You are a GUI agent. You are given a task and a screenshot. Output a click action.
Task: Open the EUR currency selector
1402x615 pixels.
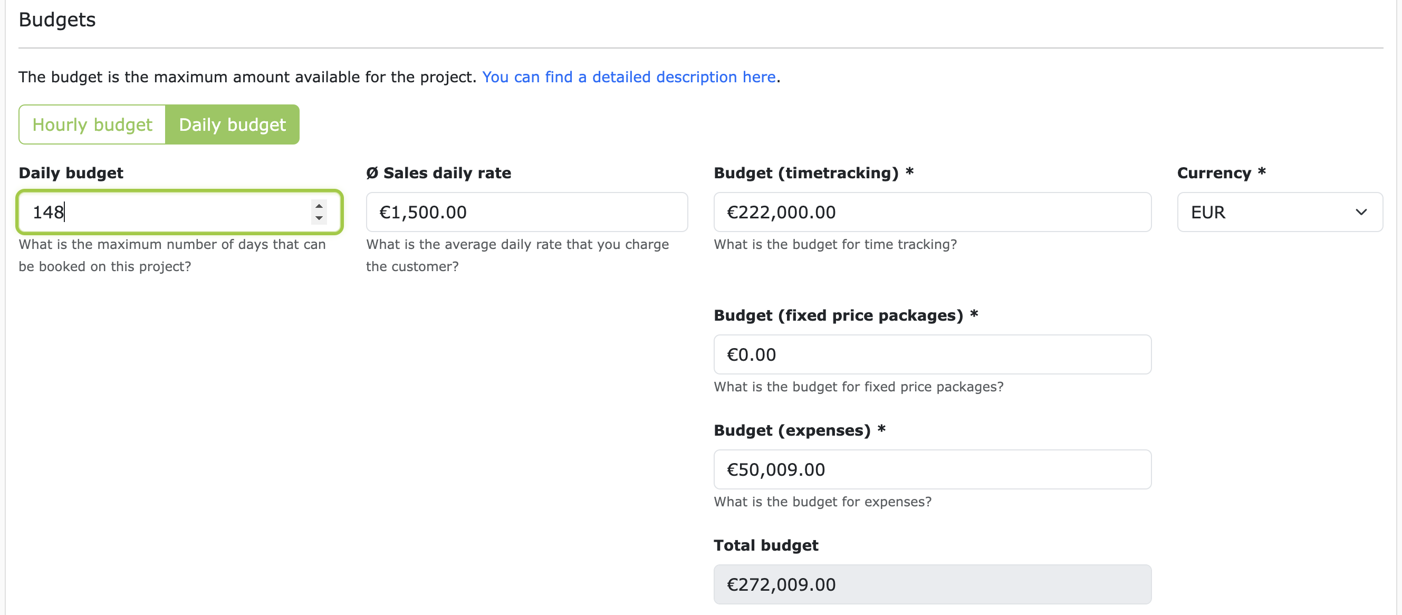pos(1279,212)
